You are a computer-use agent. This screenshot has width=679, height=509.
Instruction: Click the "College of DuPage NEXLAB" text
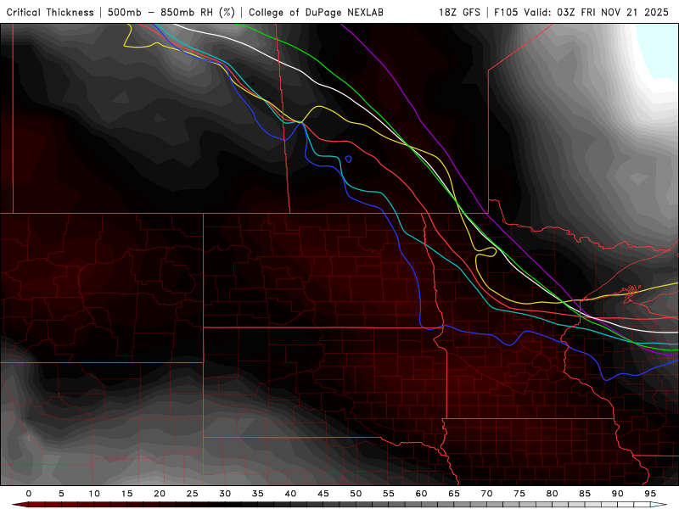(x=316, y=12)
